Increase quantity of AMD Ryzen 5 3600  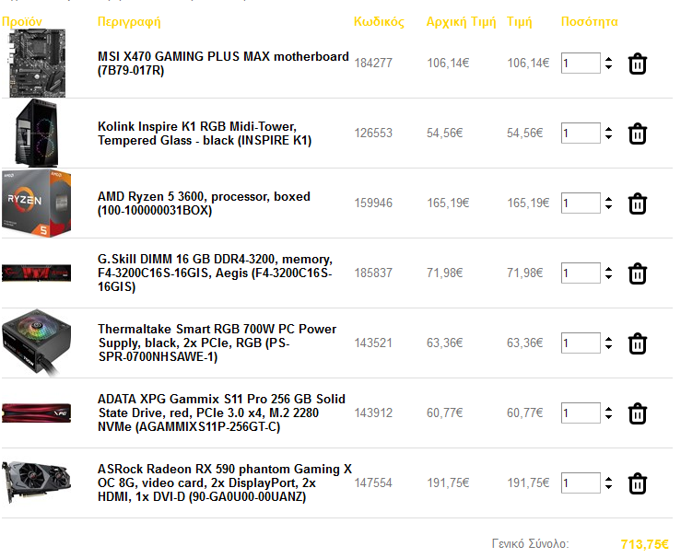(608, 200)
